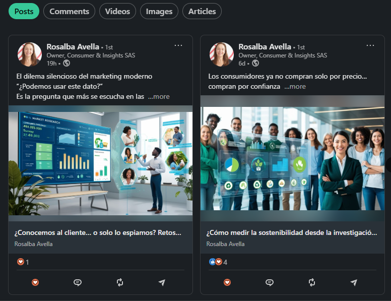
Task: Like the marketing dilemma post (19h)
Action: click(x=35, y=282)
